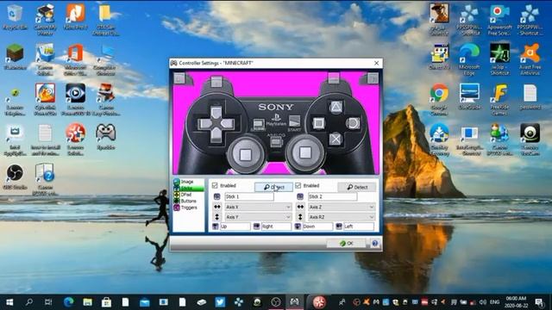Open Microsoft Edge from taskbar
Screen dimensions: 552x310
[69, 302]
